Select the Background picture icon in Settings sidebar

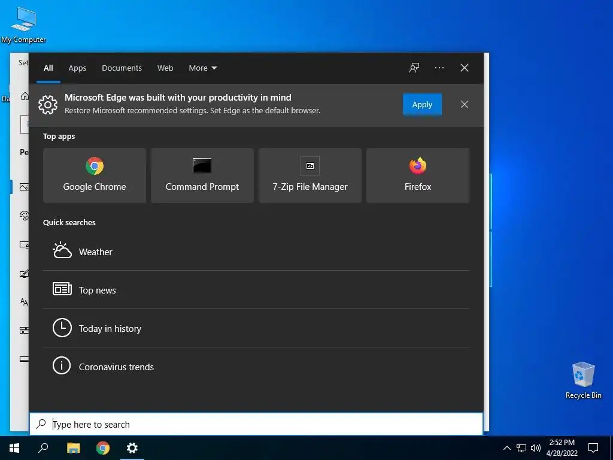tap(24, 187)
